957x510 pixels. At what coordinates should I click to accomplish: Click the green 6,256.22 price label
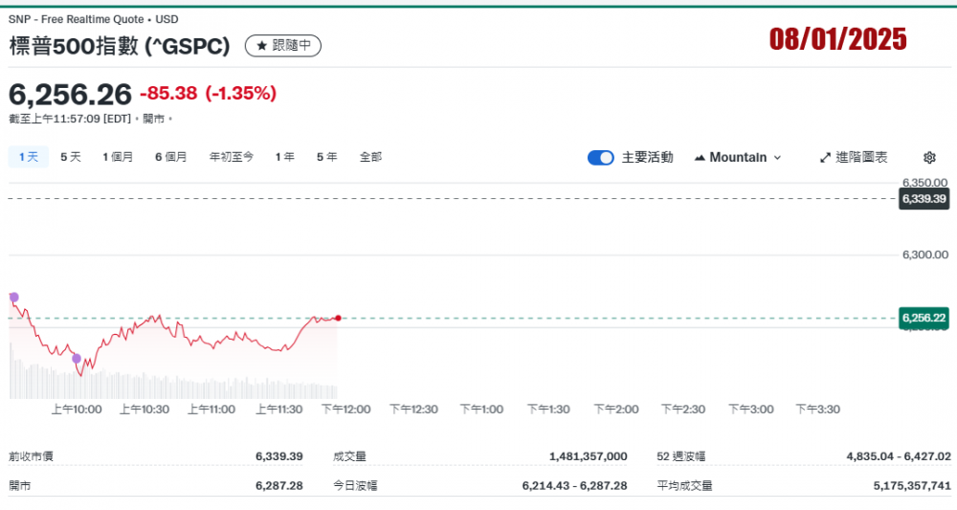coord(923,318)
